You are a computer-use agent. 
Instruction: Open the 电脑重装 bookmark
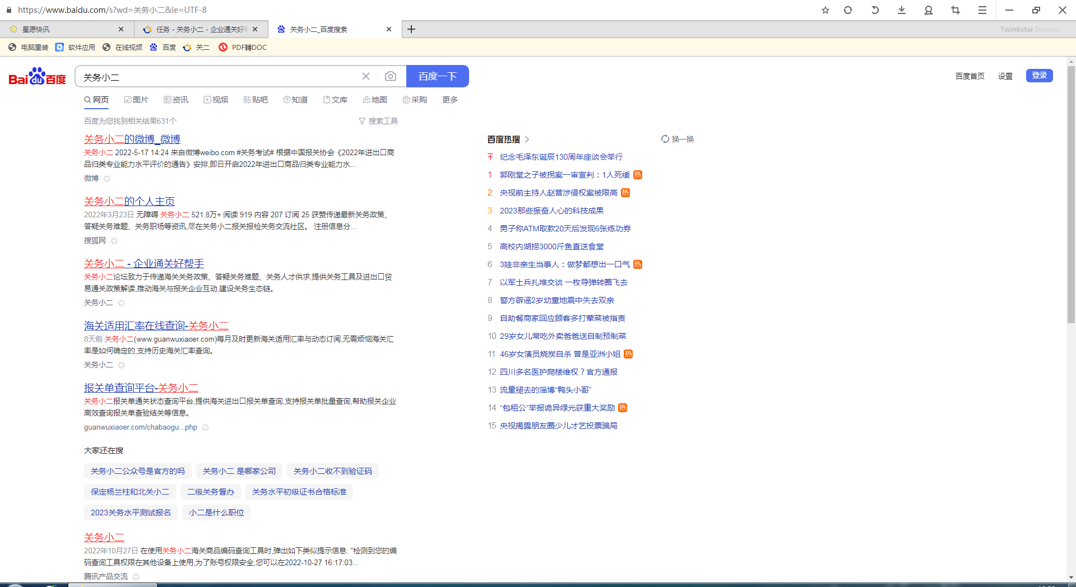pos(29,48)
